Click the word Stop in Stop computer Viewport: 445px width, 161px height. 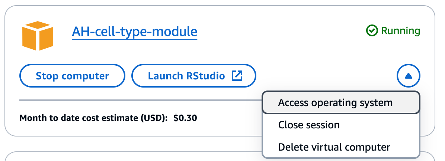coord(47,76)
